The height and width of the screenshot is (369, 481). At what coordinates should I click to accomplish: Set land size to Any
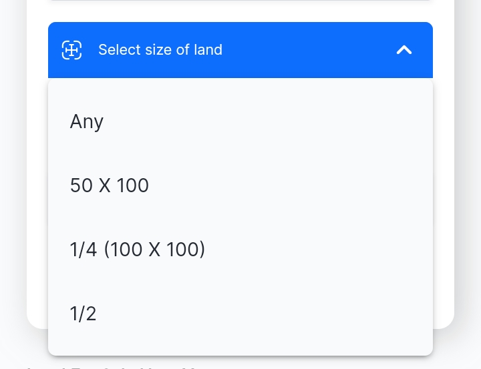[240, 121]
